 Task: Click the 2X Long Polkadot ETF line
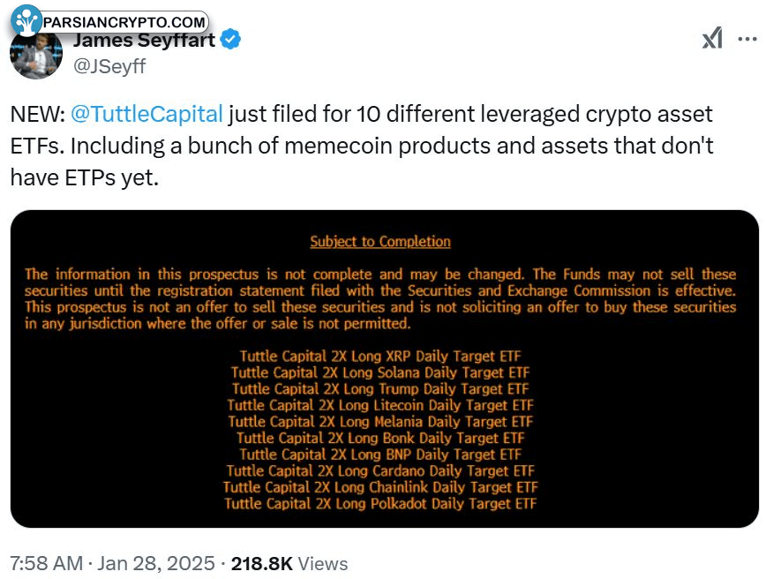(x=380, y=503)
